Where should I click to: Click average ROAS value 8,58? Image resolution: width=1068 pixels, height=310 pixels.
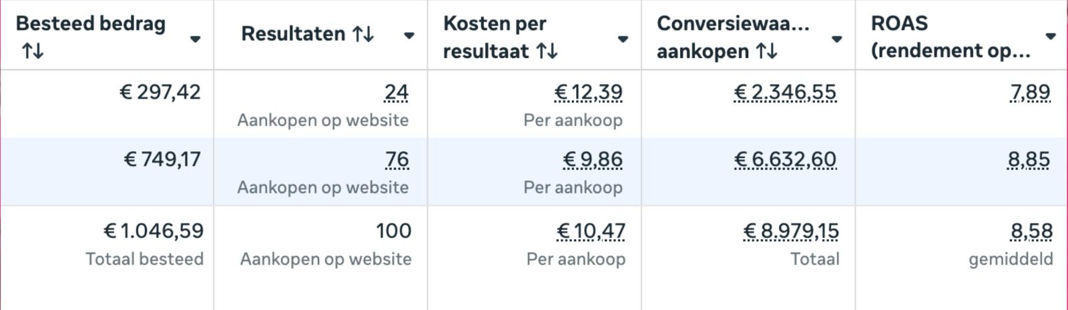coord(1031,231)
